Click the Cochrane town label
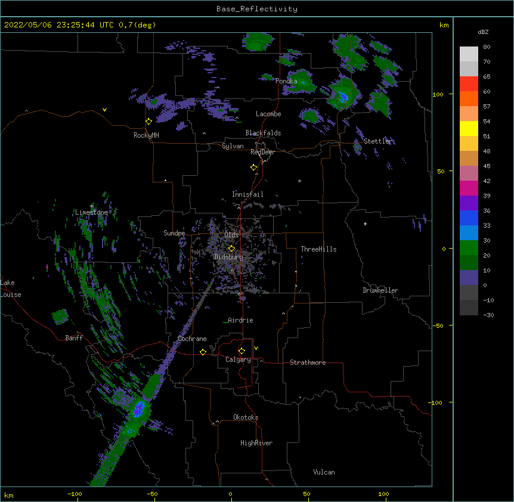This screenshot has height=502, width=514. [192, 339]
